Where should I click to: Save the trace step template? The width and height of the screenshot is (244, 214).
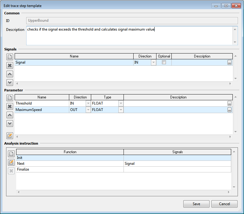pyautogui.click(x=196, y=204)
